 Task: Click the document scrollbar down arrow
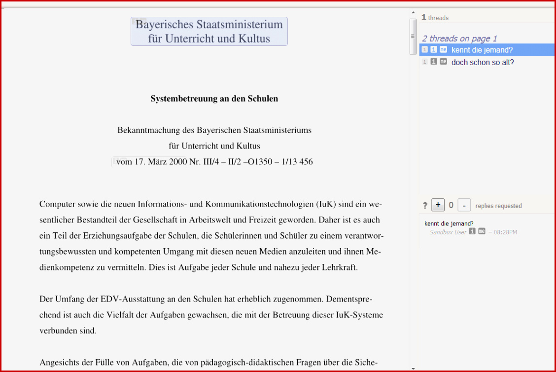[413, 369]
